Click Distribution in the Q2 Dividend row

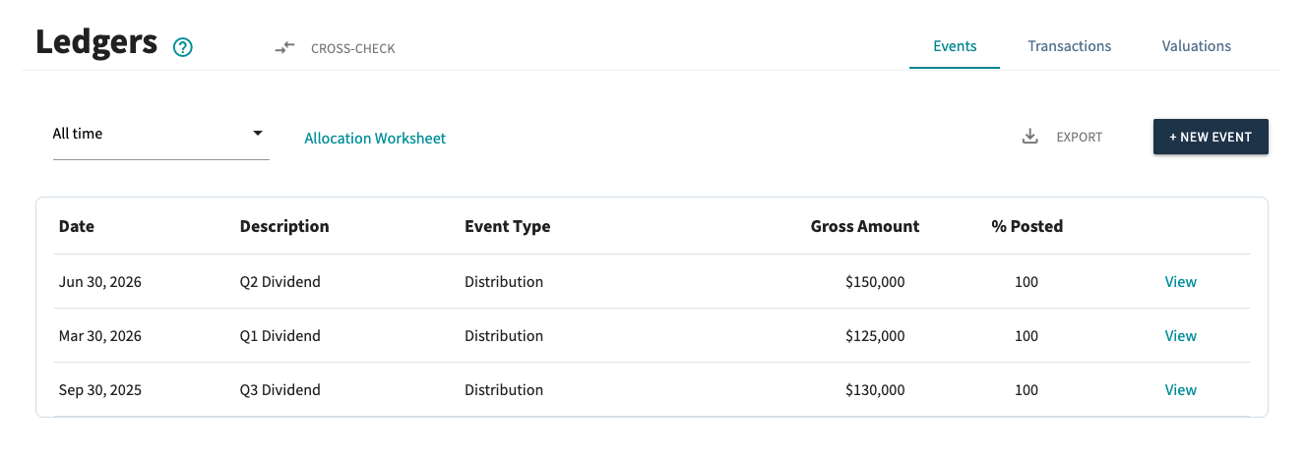coord(504,282)
